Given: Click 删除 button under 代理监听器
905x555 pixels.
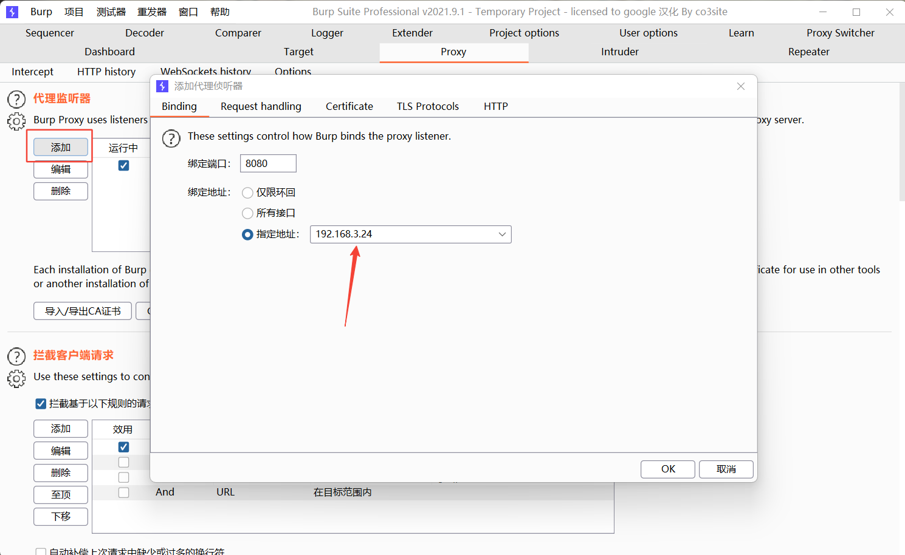Looking at the screenshot, I should (61, 191).
